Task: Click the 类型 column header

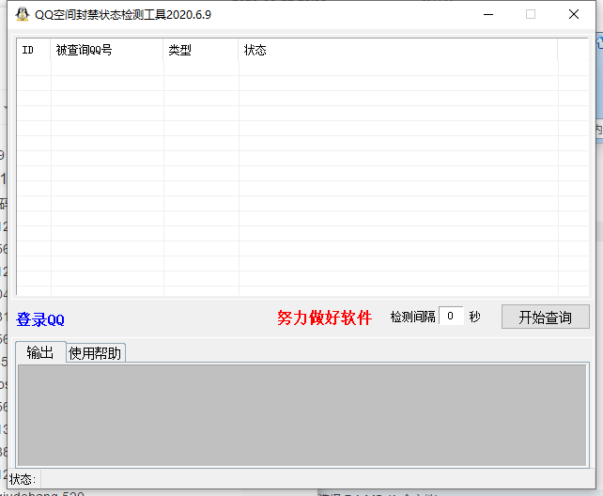Action: click(x=201, y=50)
